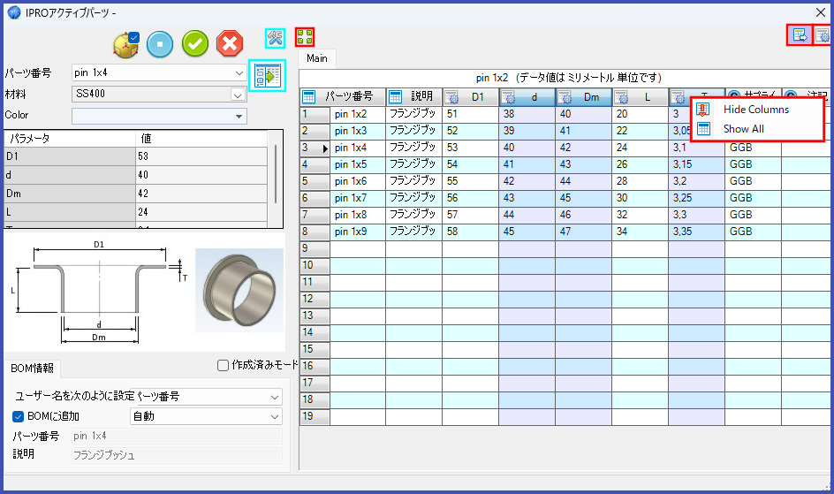Click table cell pin 1x3
Screen dimensions: 834x494
pos(358,131)
